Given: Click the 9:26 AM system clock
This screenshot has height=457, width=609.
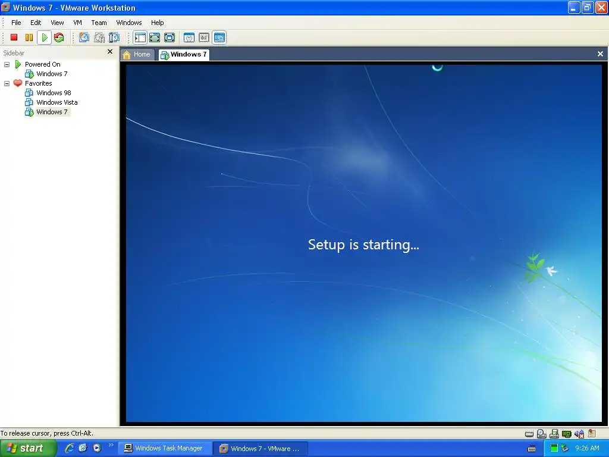Looking at the screenshot, I should tap(587, 449).
